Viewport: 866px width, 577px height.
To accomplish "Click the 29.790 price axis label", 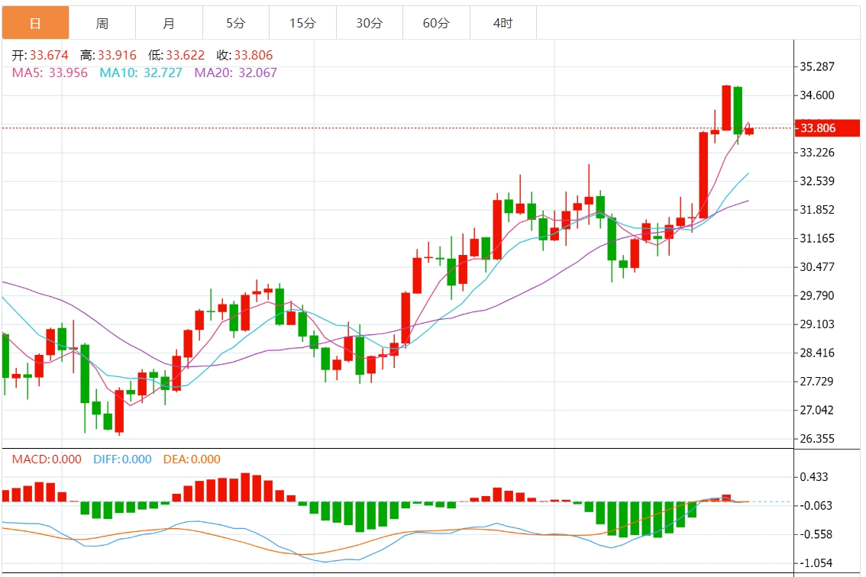I will pyautogui.click(x=817, y=295).
